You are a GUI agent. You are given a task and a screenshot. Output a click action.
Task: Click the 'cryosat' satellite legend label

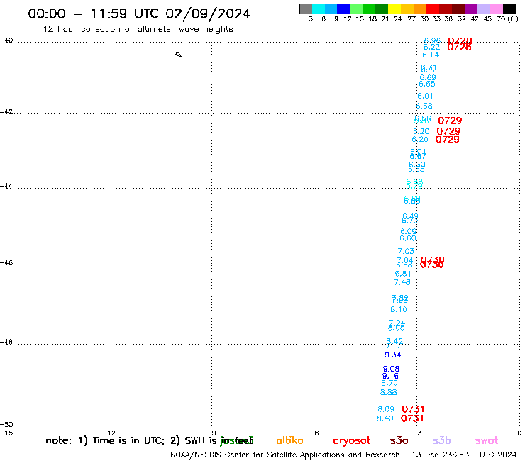[x=352, y=441]
